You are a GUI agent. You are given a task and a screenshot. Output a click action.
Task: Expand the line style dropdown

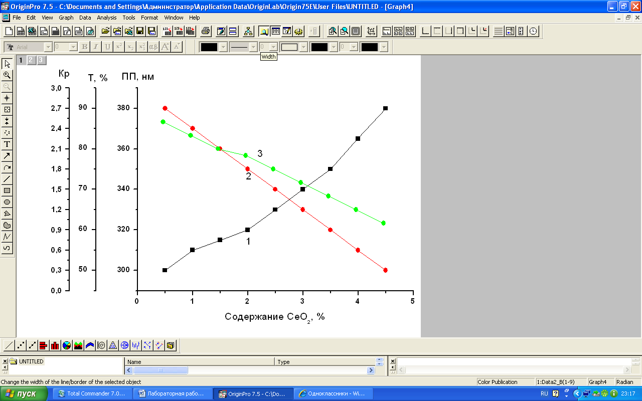point(253,47)
